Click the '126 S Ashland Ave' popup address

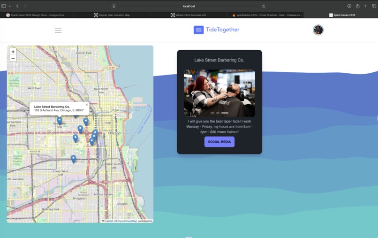(59, 110)
